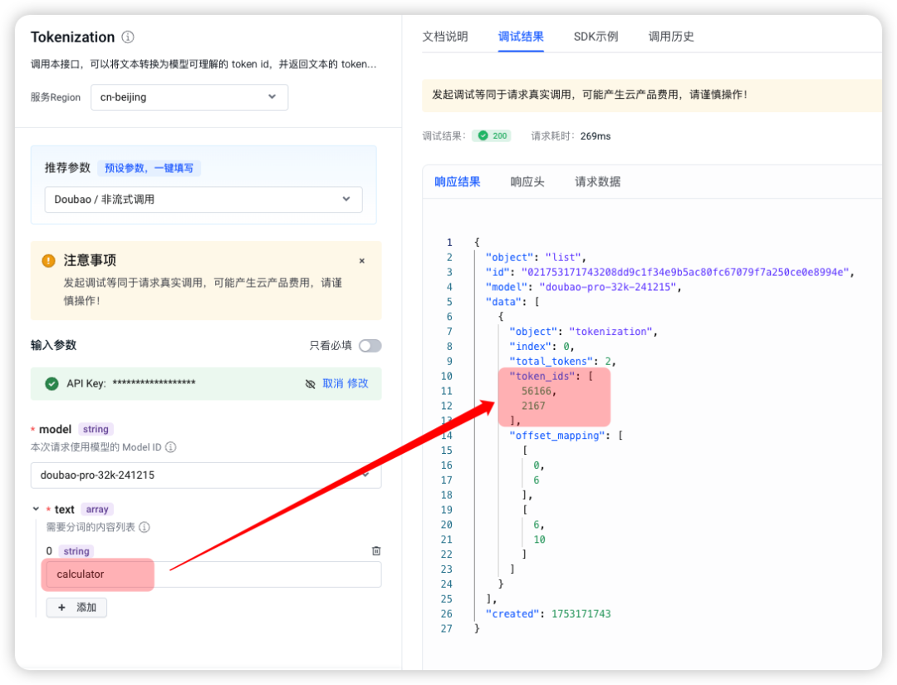Image resolution: width=897 pixels, height=685 pixels.
Task: Click the calculator text input field
Action: click(213, 574)
